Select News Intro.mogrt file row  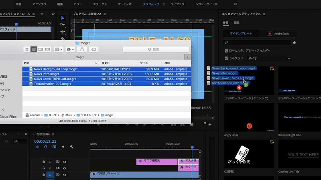(x=107, y=74)
